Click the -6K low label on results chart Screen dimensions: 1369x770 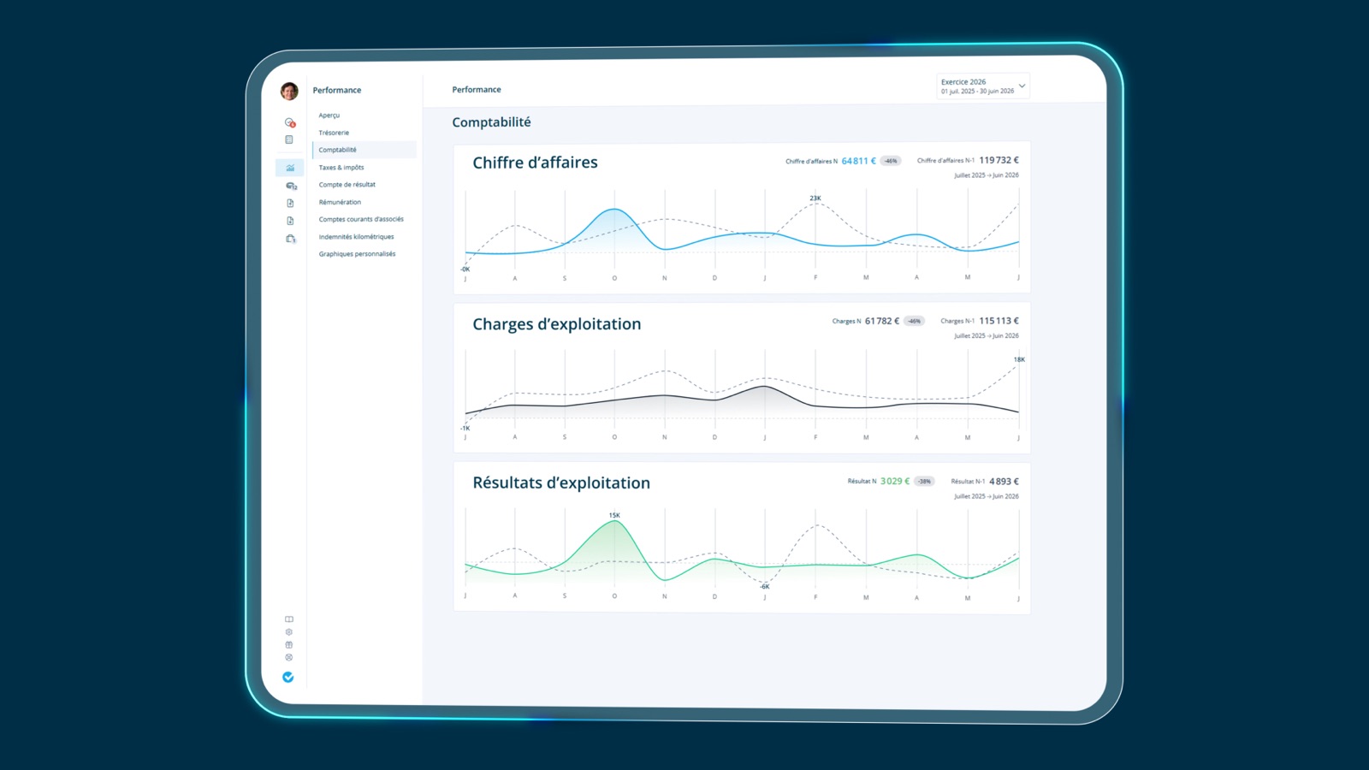coord(765,587)
